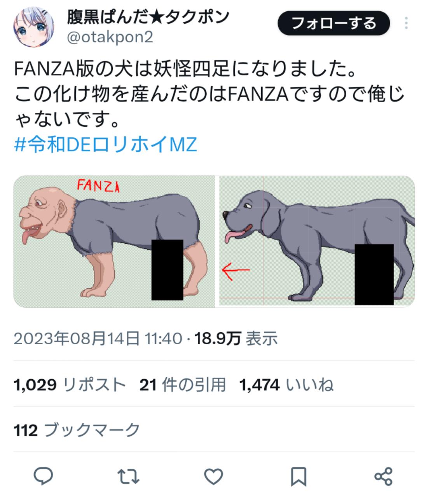Screen dimensions: 426x497
Task: View the 1,474 いいね likes list
Action: 286,385
